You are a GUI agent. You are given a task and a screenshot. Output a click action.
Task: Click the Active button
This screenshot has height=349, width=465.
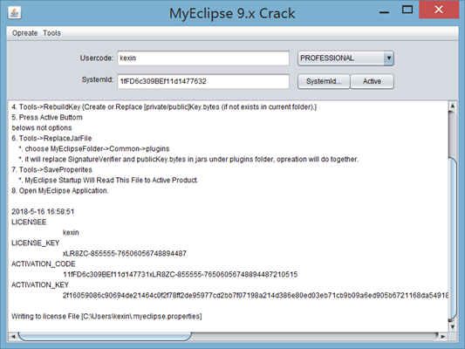(373, 81)
